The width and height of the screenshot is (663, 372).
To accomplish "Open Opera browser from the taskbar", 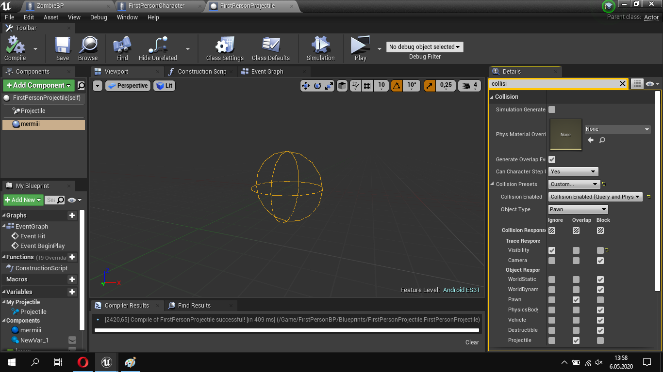I will [83, 362].
